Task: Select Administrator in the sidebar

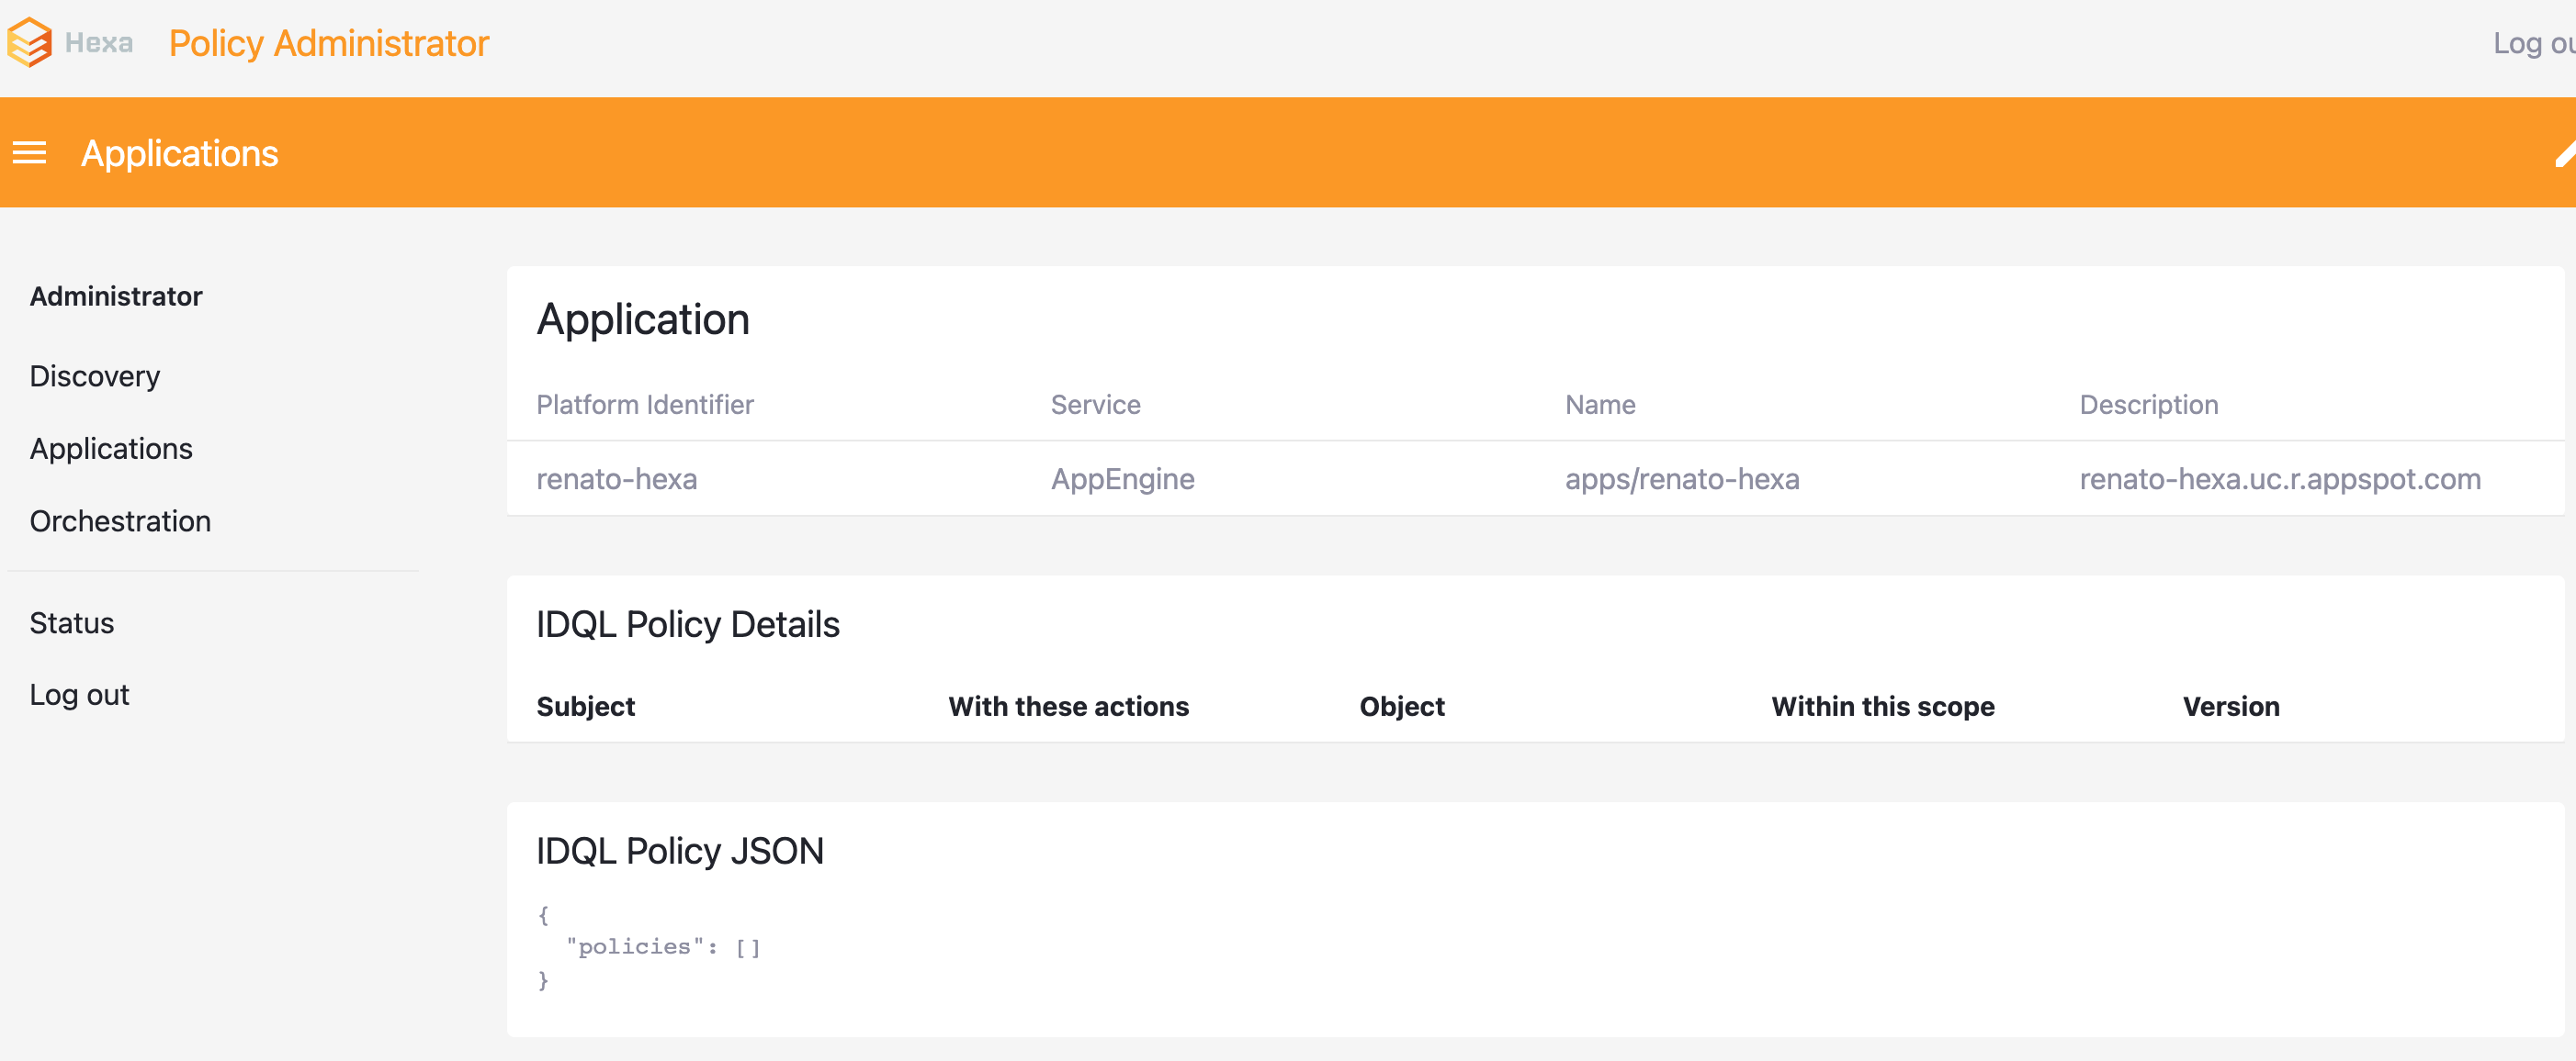Action: (x=116, y=296)
